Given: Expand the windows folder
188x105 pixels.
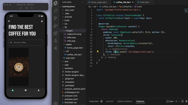Looking at the screenshot, I should 63,68.
